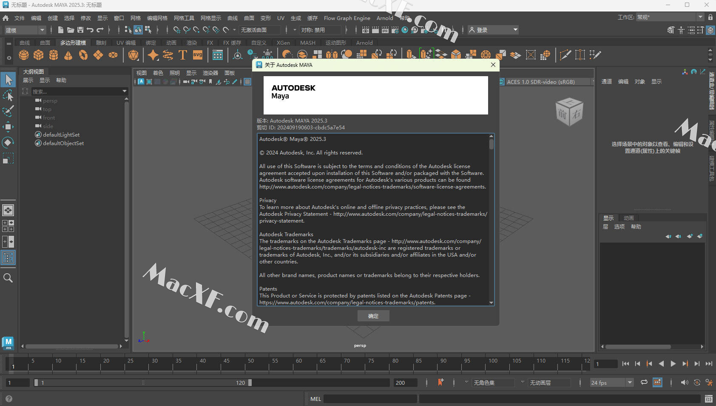Go to start of playback range
The image size is (716, 406).
pyautogui.click(x=625, y=363)
